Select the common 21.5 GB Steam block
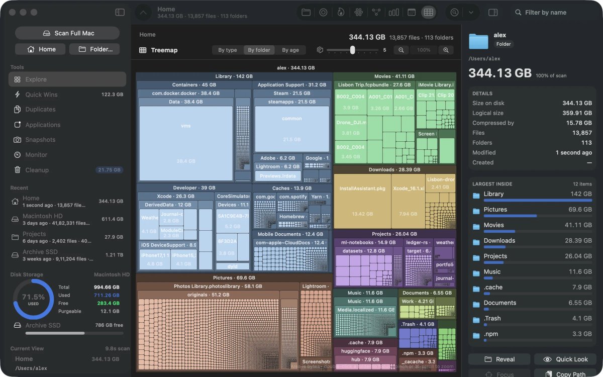 [x=292, y=129]
